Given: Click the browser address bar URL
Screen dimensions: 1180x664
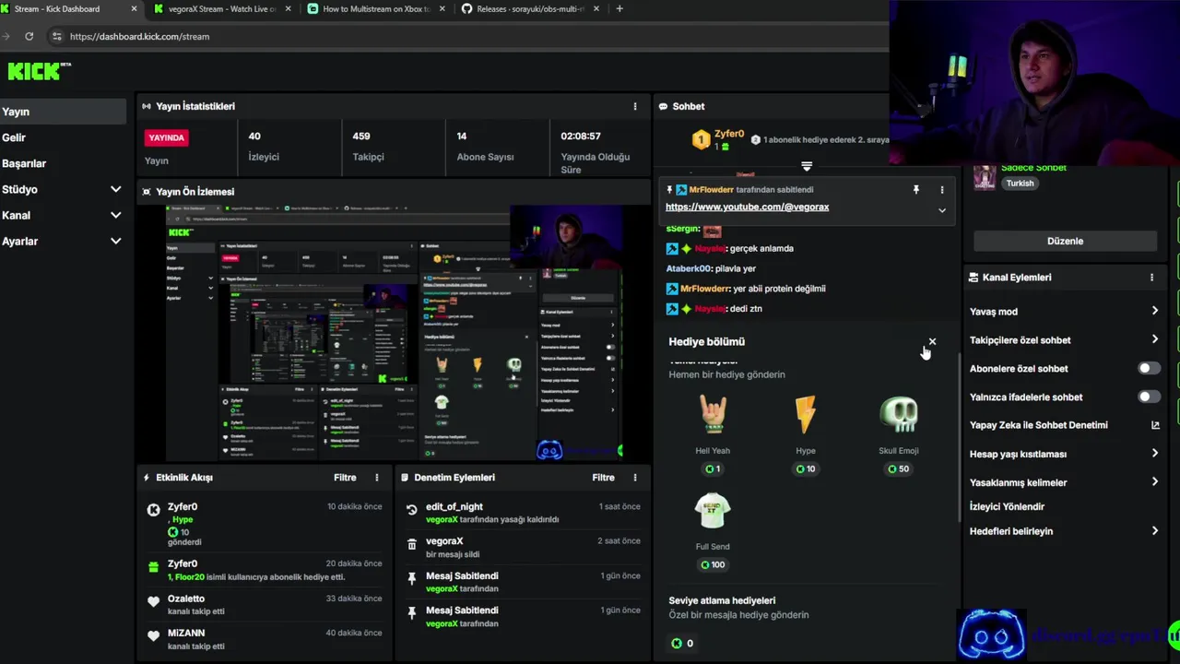Looking at the screenshot, I should (139, 36).
